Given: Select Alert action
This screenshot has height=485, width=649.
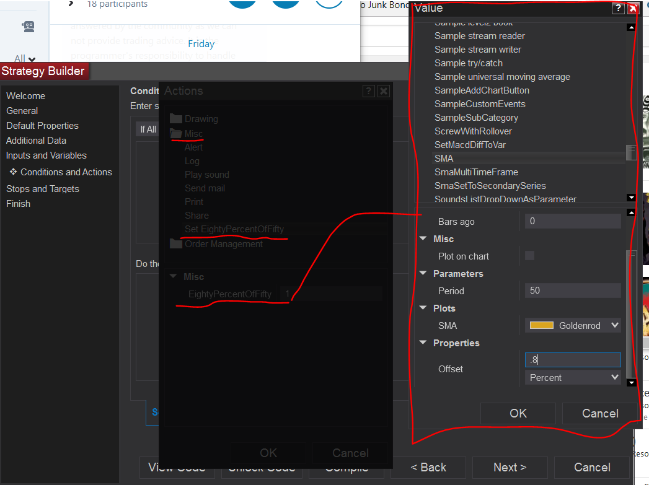Looking at the screenshot, I should (193, 147).
